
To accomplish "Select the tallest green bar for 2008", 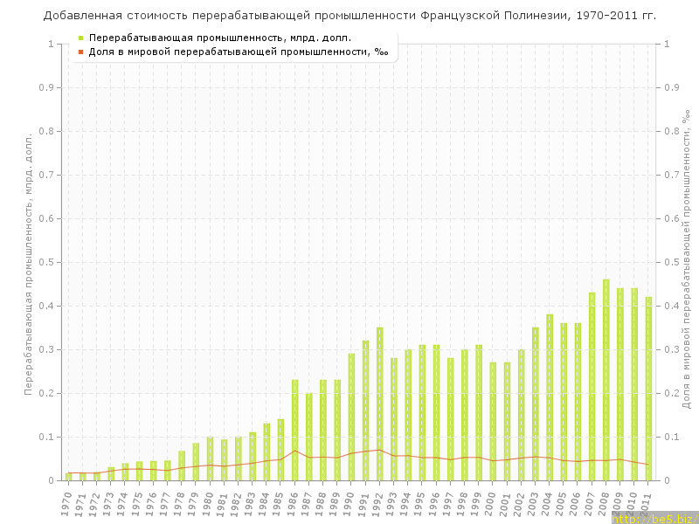I will tap(606, 380).
